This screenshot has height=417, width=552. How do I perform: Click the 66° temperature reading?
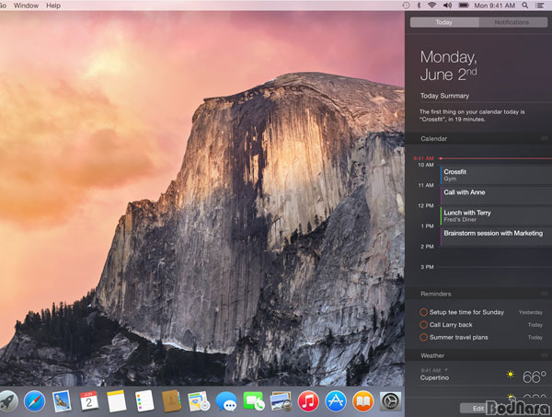[535, 376]
